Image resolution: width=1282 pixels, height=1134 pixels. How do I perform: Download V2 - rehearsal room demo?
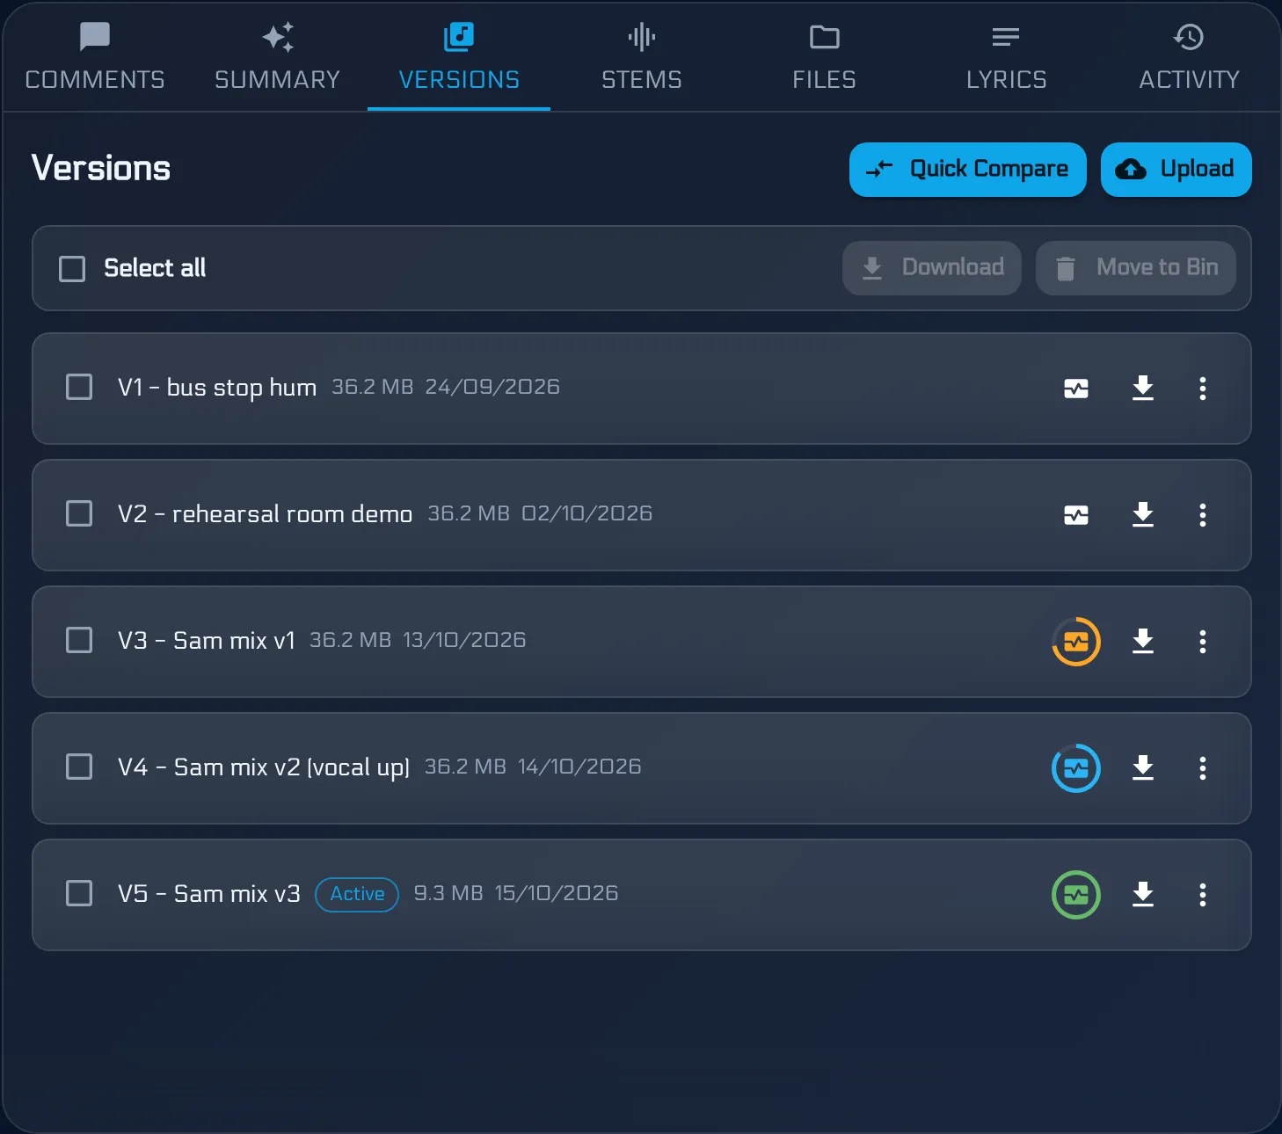point(1143,514)
